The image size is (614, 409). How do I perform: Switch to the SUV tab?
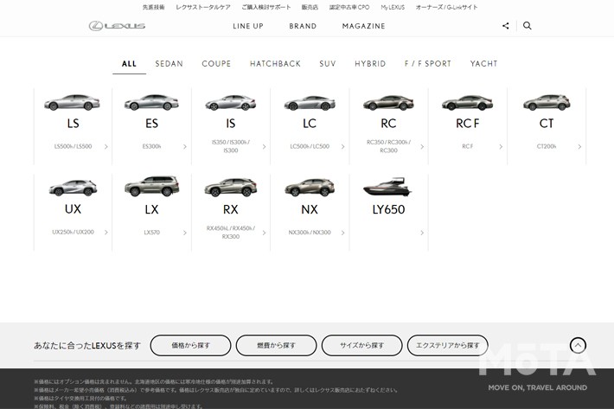click(328, 64)
